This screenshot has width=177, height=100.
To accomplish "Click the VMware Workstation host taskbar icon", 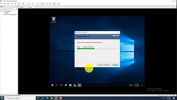I will pyautogui.click(x=56, y=98).
